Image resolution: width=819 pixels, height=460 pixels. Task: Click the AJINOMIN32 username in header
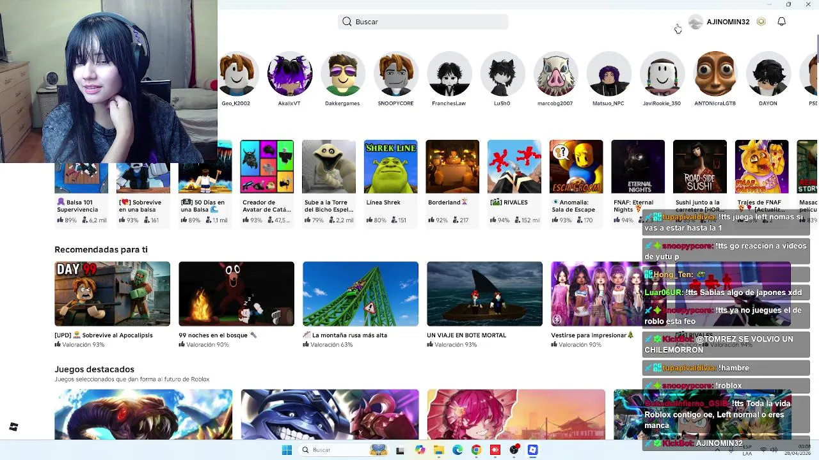coord(728,22)
